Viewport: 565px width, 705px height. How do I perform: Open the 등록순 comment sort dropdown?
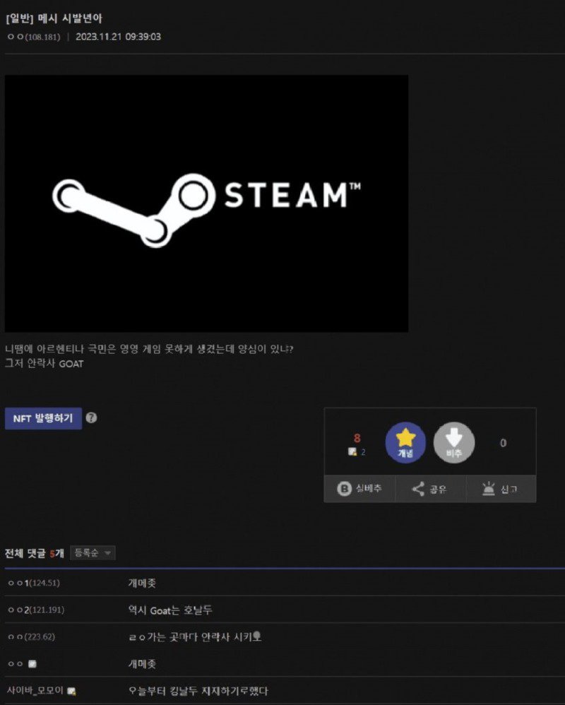coord(93,553)
